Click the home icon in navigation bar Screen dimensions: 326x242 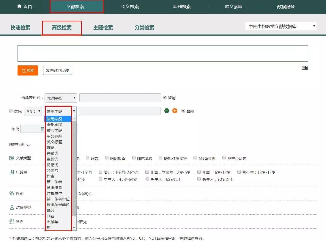pos(19,6)
